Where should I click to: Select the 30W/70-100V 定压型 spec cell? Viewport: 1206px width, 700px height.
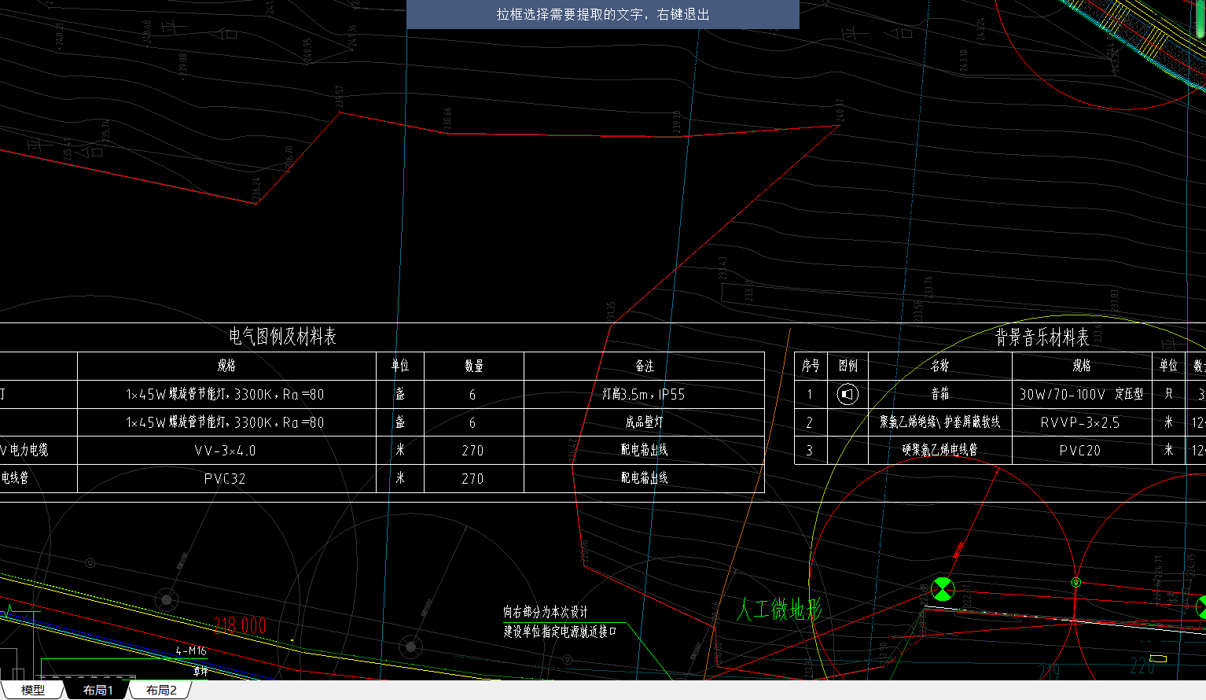tap(1082, 394)
